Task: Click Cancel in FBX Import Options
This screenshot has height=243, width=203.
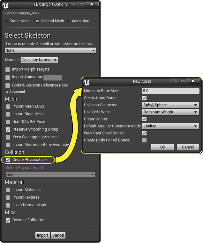Action: [x=58, y=235]
